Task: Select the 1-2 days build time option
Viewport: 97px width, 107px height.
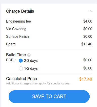Action: point(21,68)
